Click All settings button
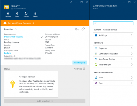This screenshot has height=106, width=137. 79,62
